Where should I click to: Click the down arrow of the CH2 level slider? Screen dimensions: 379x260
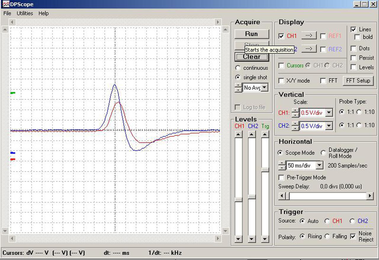[252, 239]
